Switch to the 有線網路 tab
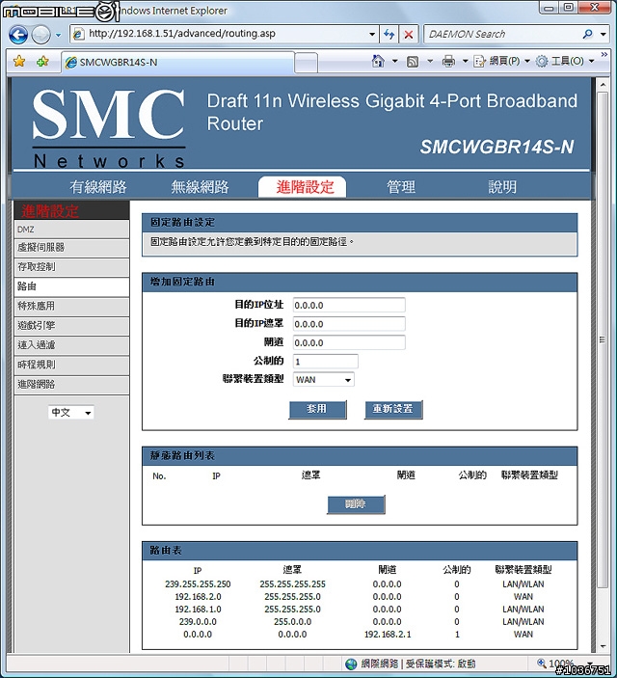Viewport: 617px width, 678px height. 98,187
